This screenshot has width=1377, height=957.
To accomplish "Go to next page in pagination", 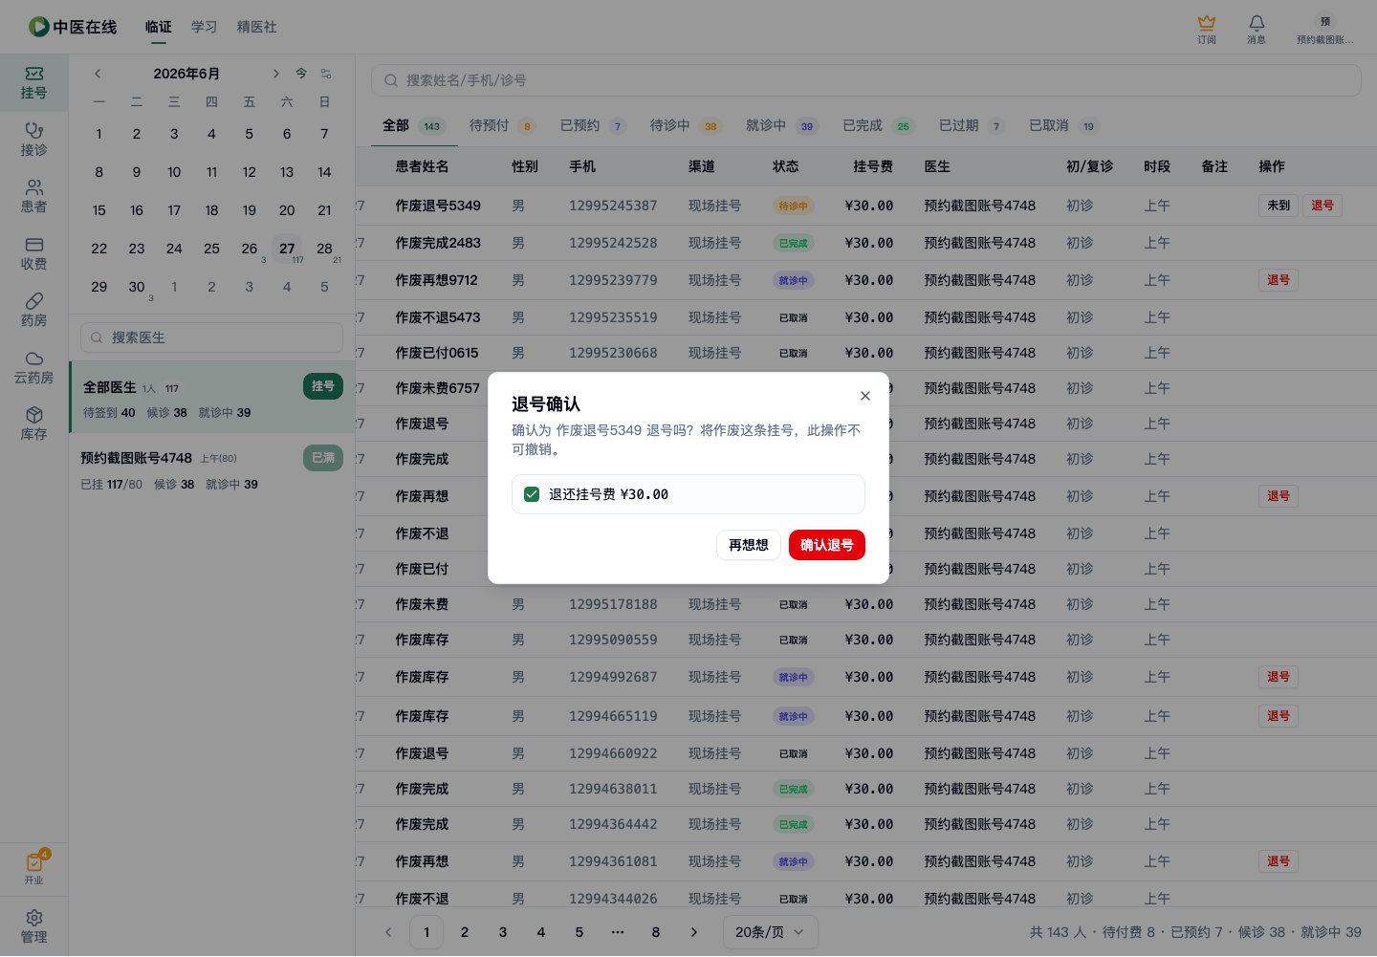I will point(694,932).
